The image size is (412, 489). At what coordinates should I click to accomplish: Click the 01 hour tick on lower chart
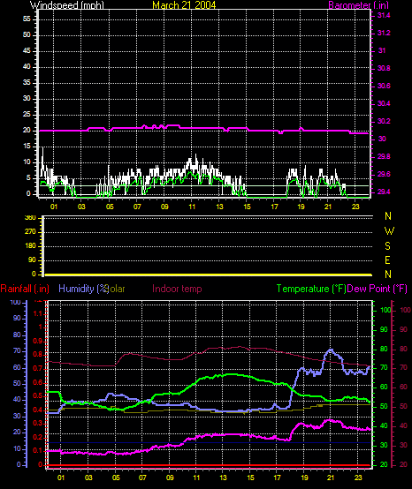point(61,478)
